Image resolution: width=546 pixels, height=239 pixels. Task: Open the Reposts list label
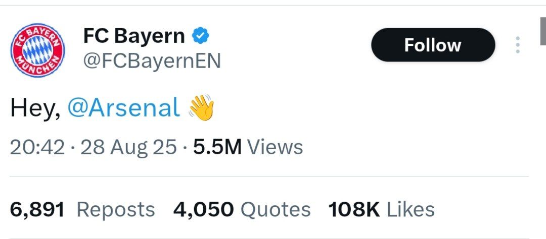tap(116, 210)
